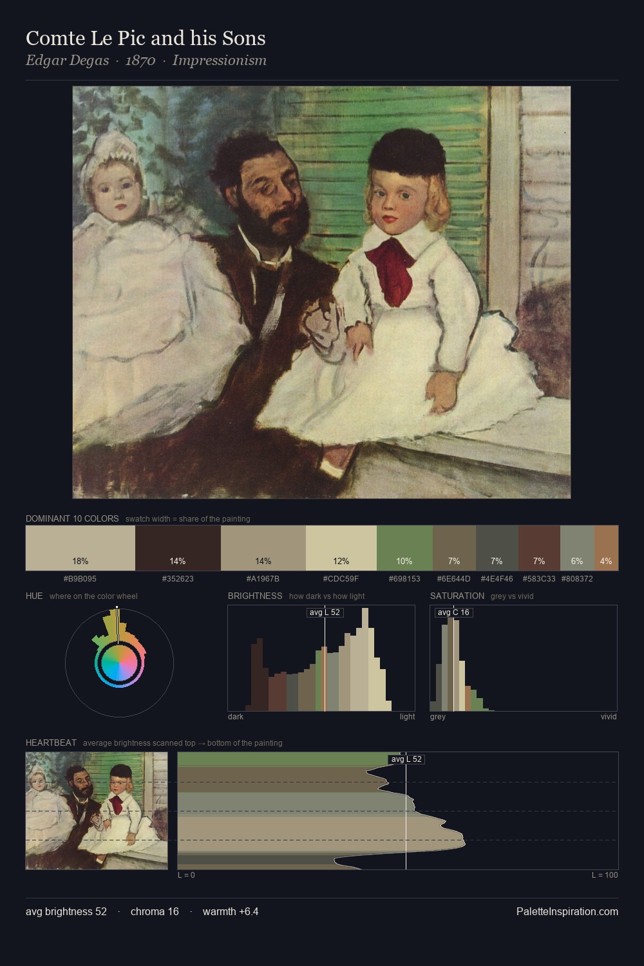This screenshot has width=644, height=966.
Task: Click the brightness histogram chart
Action: [321, 658]
